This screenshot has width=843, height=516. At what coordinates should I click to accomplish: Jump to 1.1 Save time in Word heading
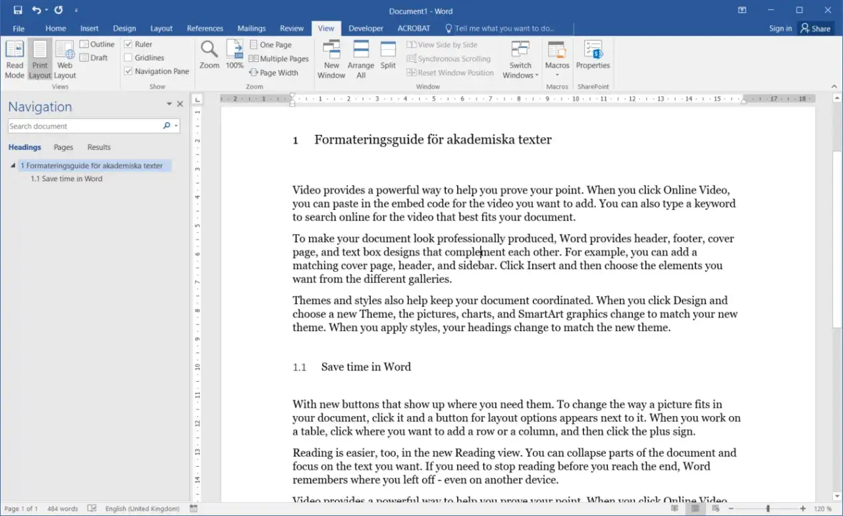(67, 178)
